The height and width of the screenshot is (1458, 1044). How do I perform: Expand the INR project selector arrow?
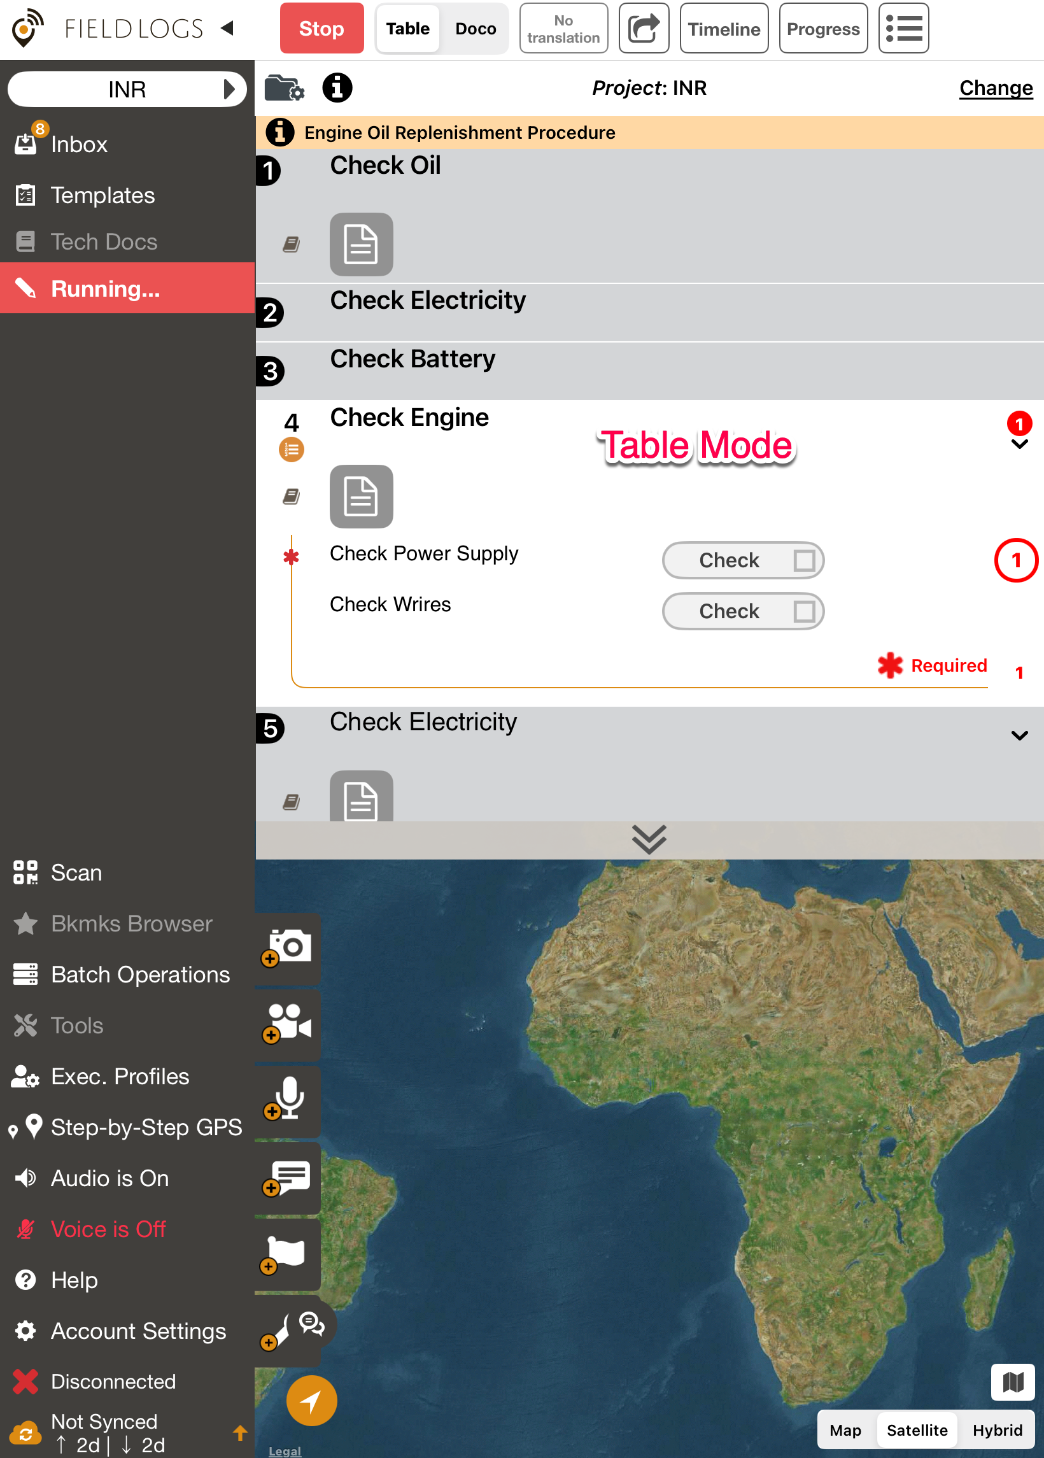tap(228, 89)
